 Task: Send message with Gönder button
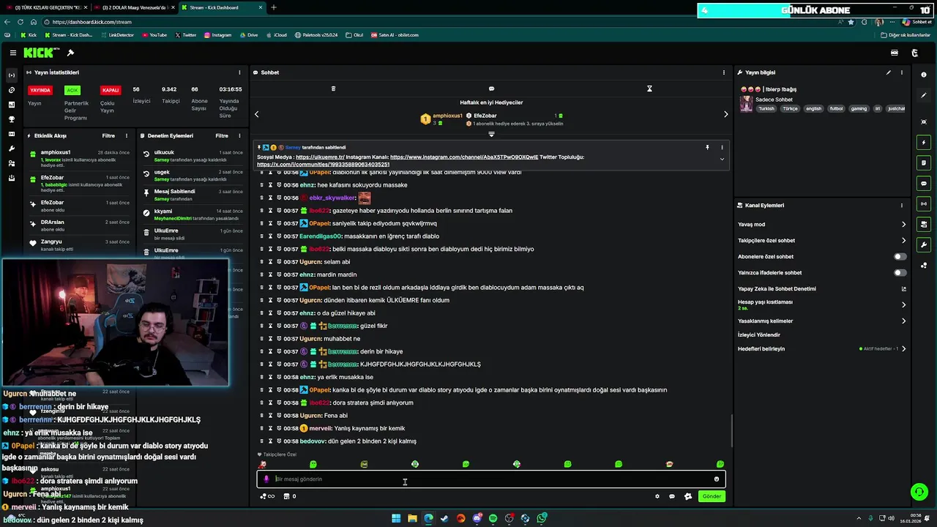[712, 496]
